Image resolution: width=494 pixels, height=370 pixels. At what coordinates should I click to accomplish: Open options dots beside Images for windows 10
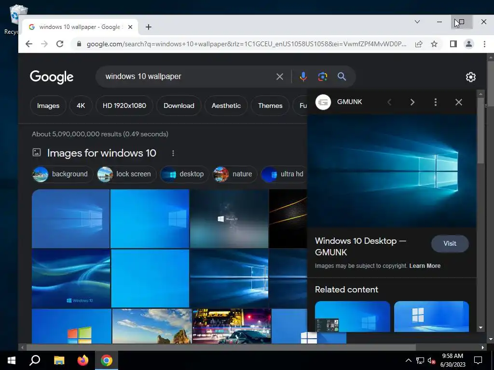tap(173, 153)
